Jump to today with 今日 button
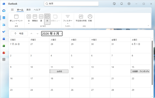The image size is (155, 98). pos(19,34)
